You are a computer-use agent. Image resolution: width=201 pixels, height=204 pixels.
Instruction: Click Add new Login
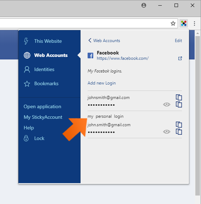101,83
